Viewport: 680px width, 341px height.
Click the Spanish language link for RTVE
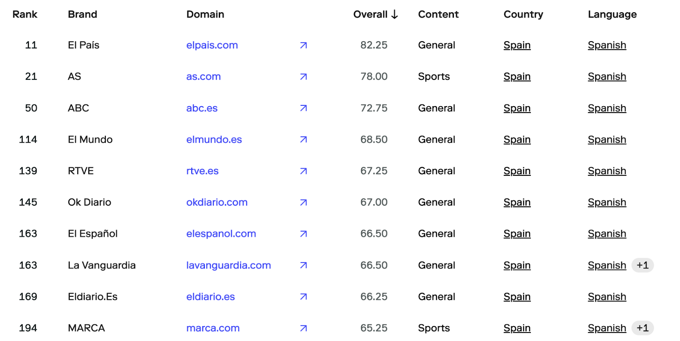606,171
